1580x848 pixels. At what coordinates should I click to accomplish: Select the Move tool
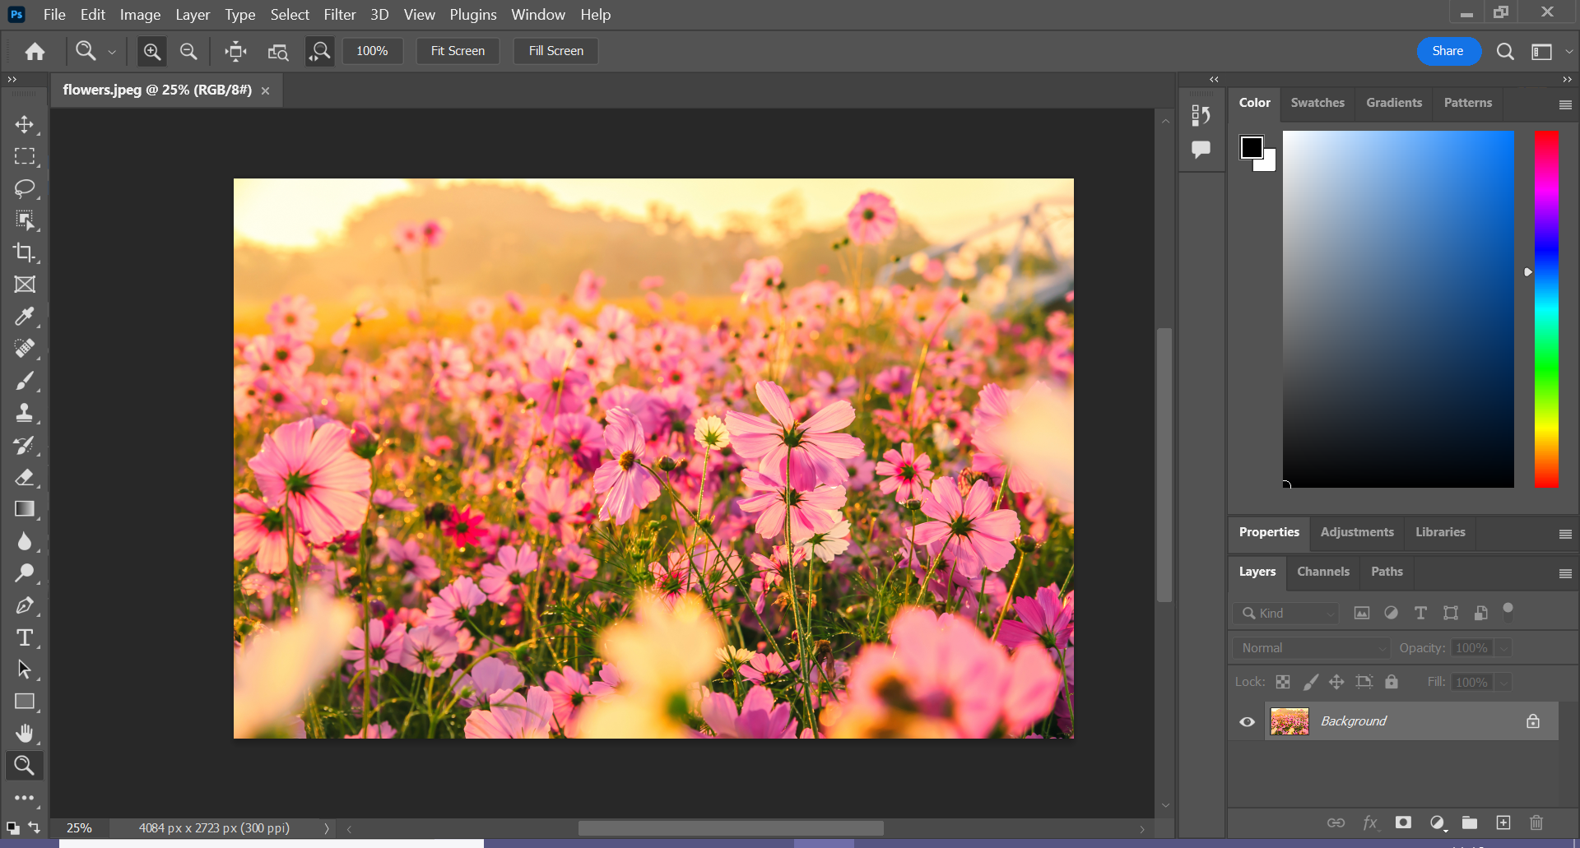[x=25, y=124]
